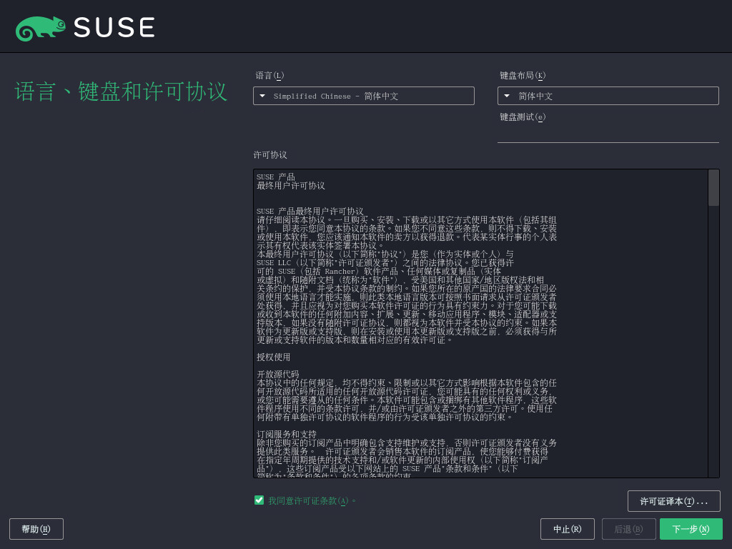Click the 我同意许可证条款(A) label text
This screenshot has width=732, height=549.
click(312, 501)
